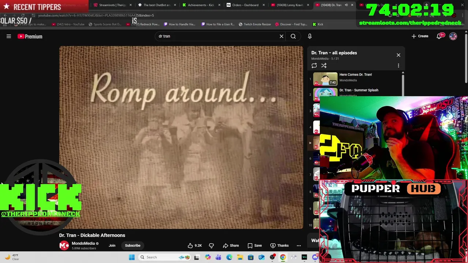Open the Twitch Emote Resizer bookmark
This screenshot has width=468, height=263.
255,24
